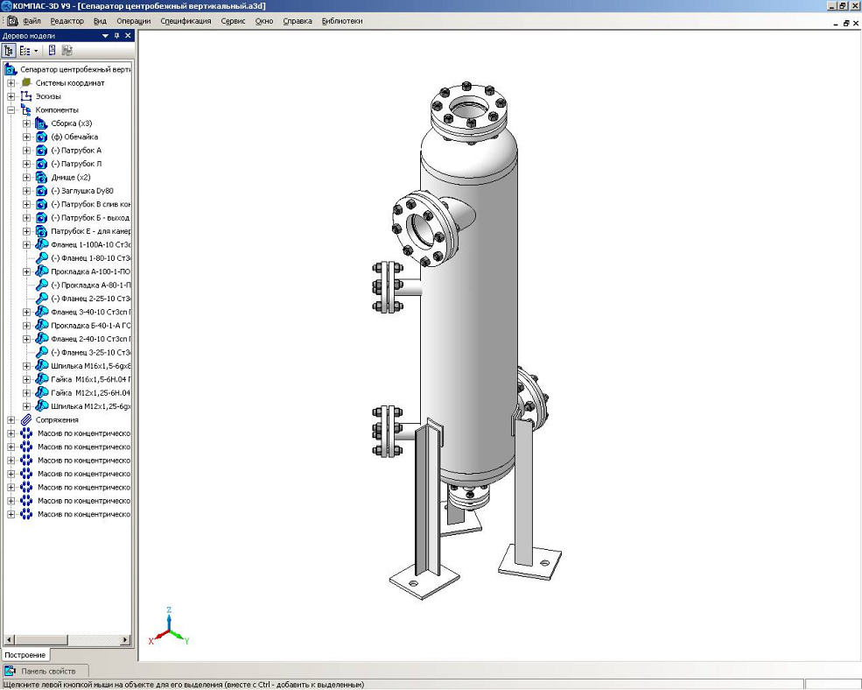
Task: Collapse the Компоненты tree node
Action: [11, 110]
